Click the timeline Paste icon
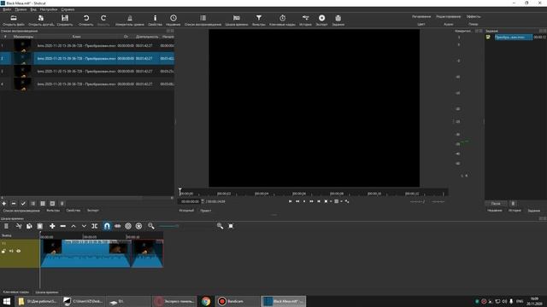 [x=40, y=226]
